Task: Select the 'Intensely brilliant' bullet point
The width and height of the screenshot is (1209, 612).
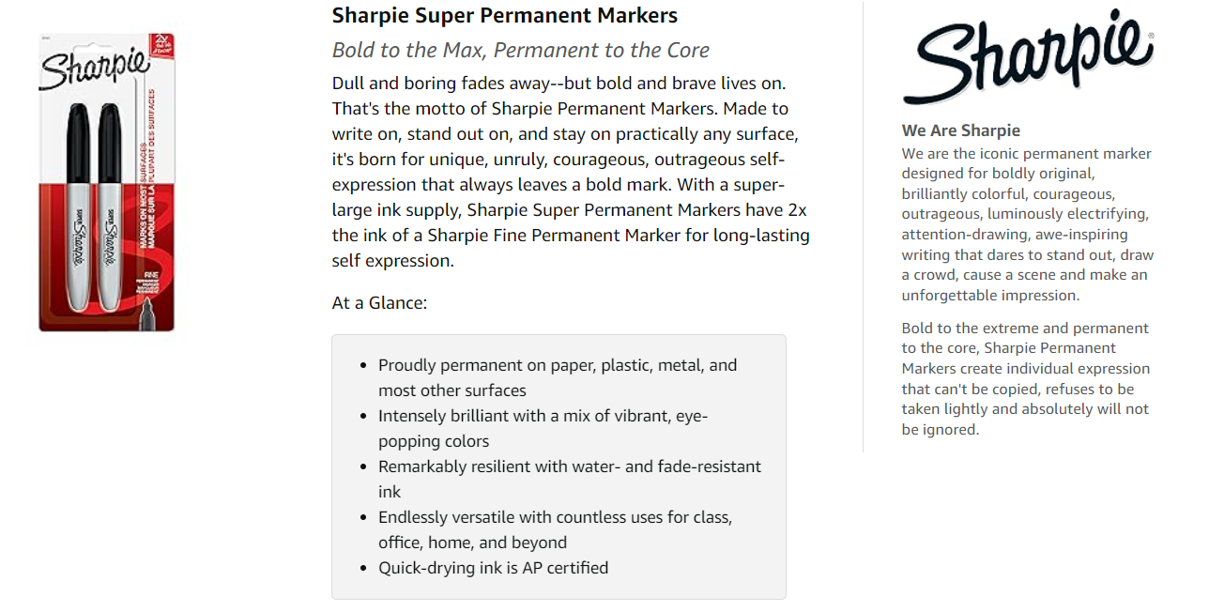Action: [x=543, y=428]
